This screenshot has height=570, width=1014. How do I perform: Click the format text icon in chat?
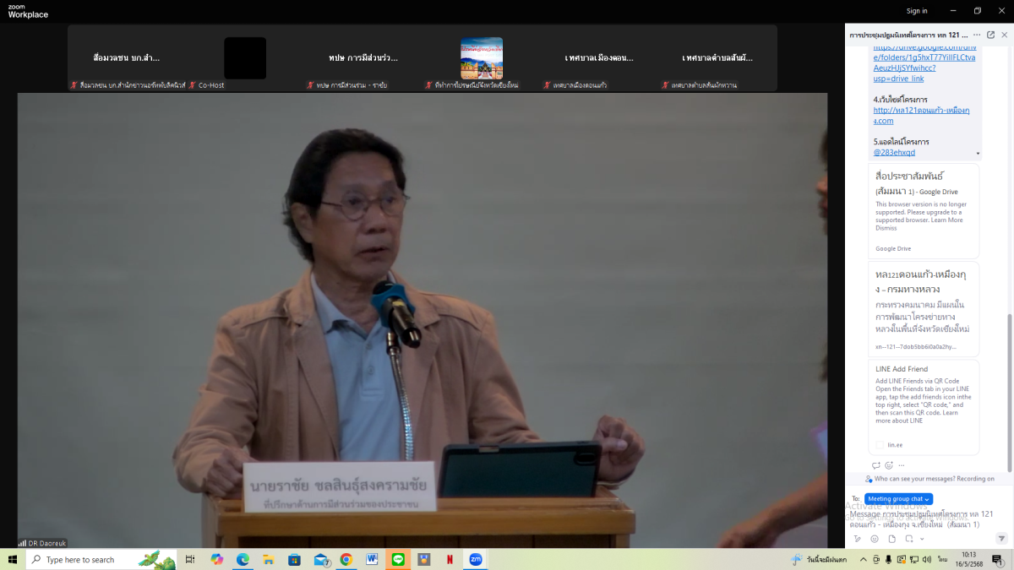[857, 538]
